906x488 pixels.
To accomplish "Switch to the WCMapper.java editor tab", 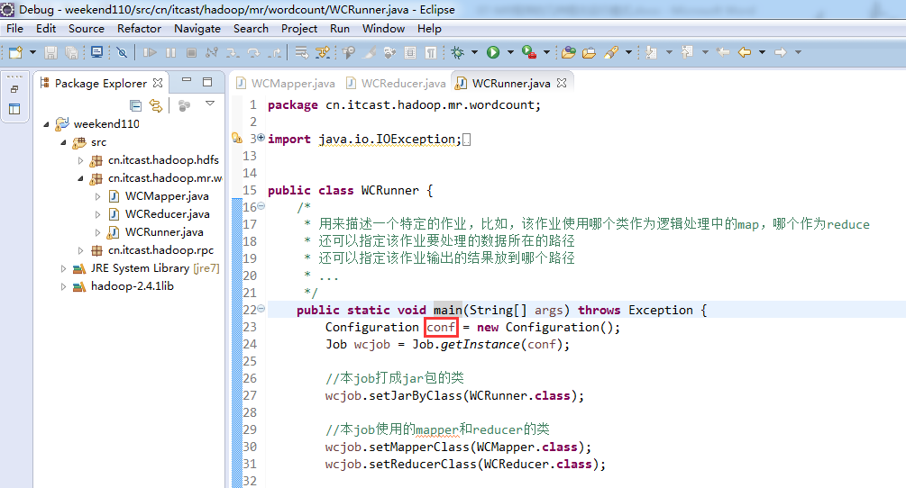I will (286, 84).
